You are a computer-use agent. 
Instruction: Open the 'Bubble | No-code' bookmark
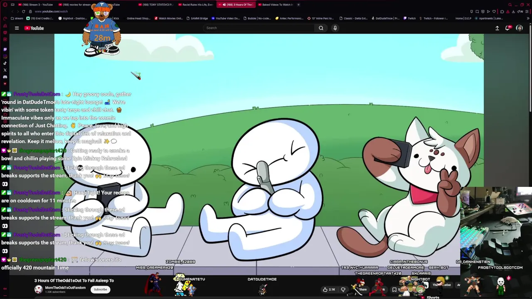pyautogui.click(x=257, y=18)
